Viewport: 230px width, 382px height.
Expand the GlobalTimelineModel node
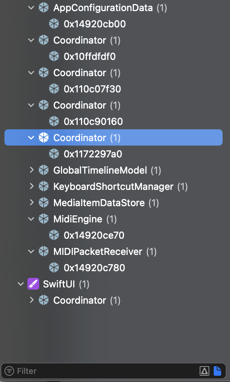(31, 170)
